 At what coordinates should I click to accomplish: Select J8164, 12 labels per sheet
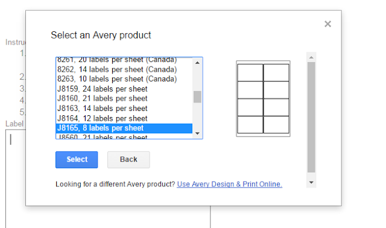[124, 118]
